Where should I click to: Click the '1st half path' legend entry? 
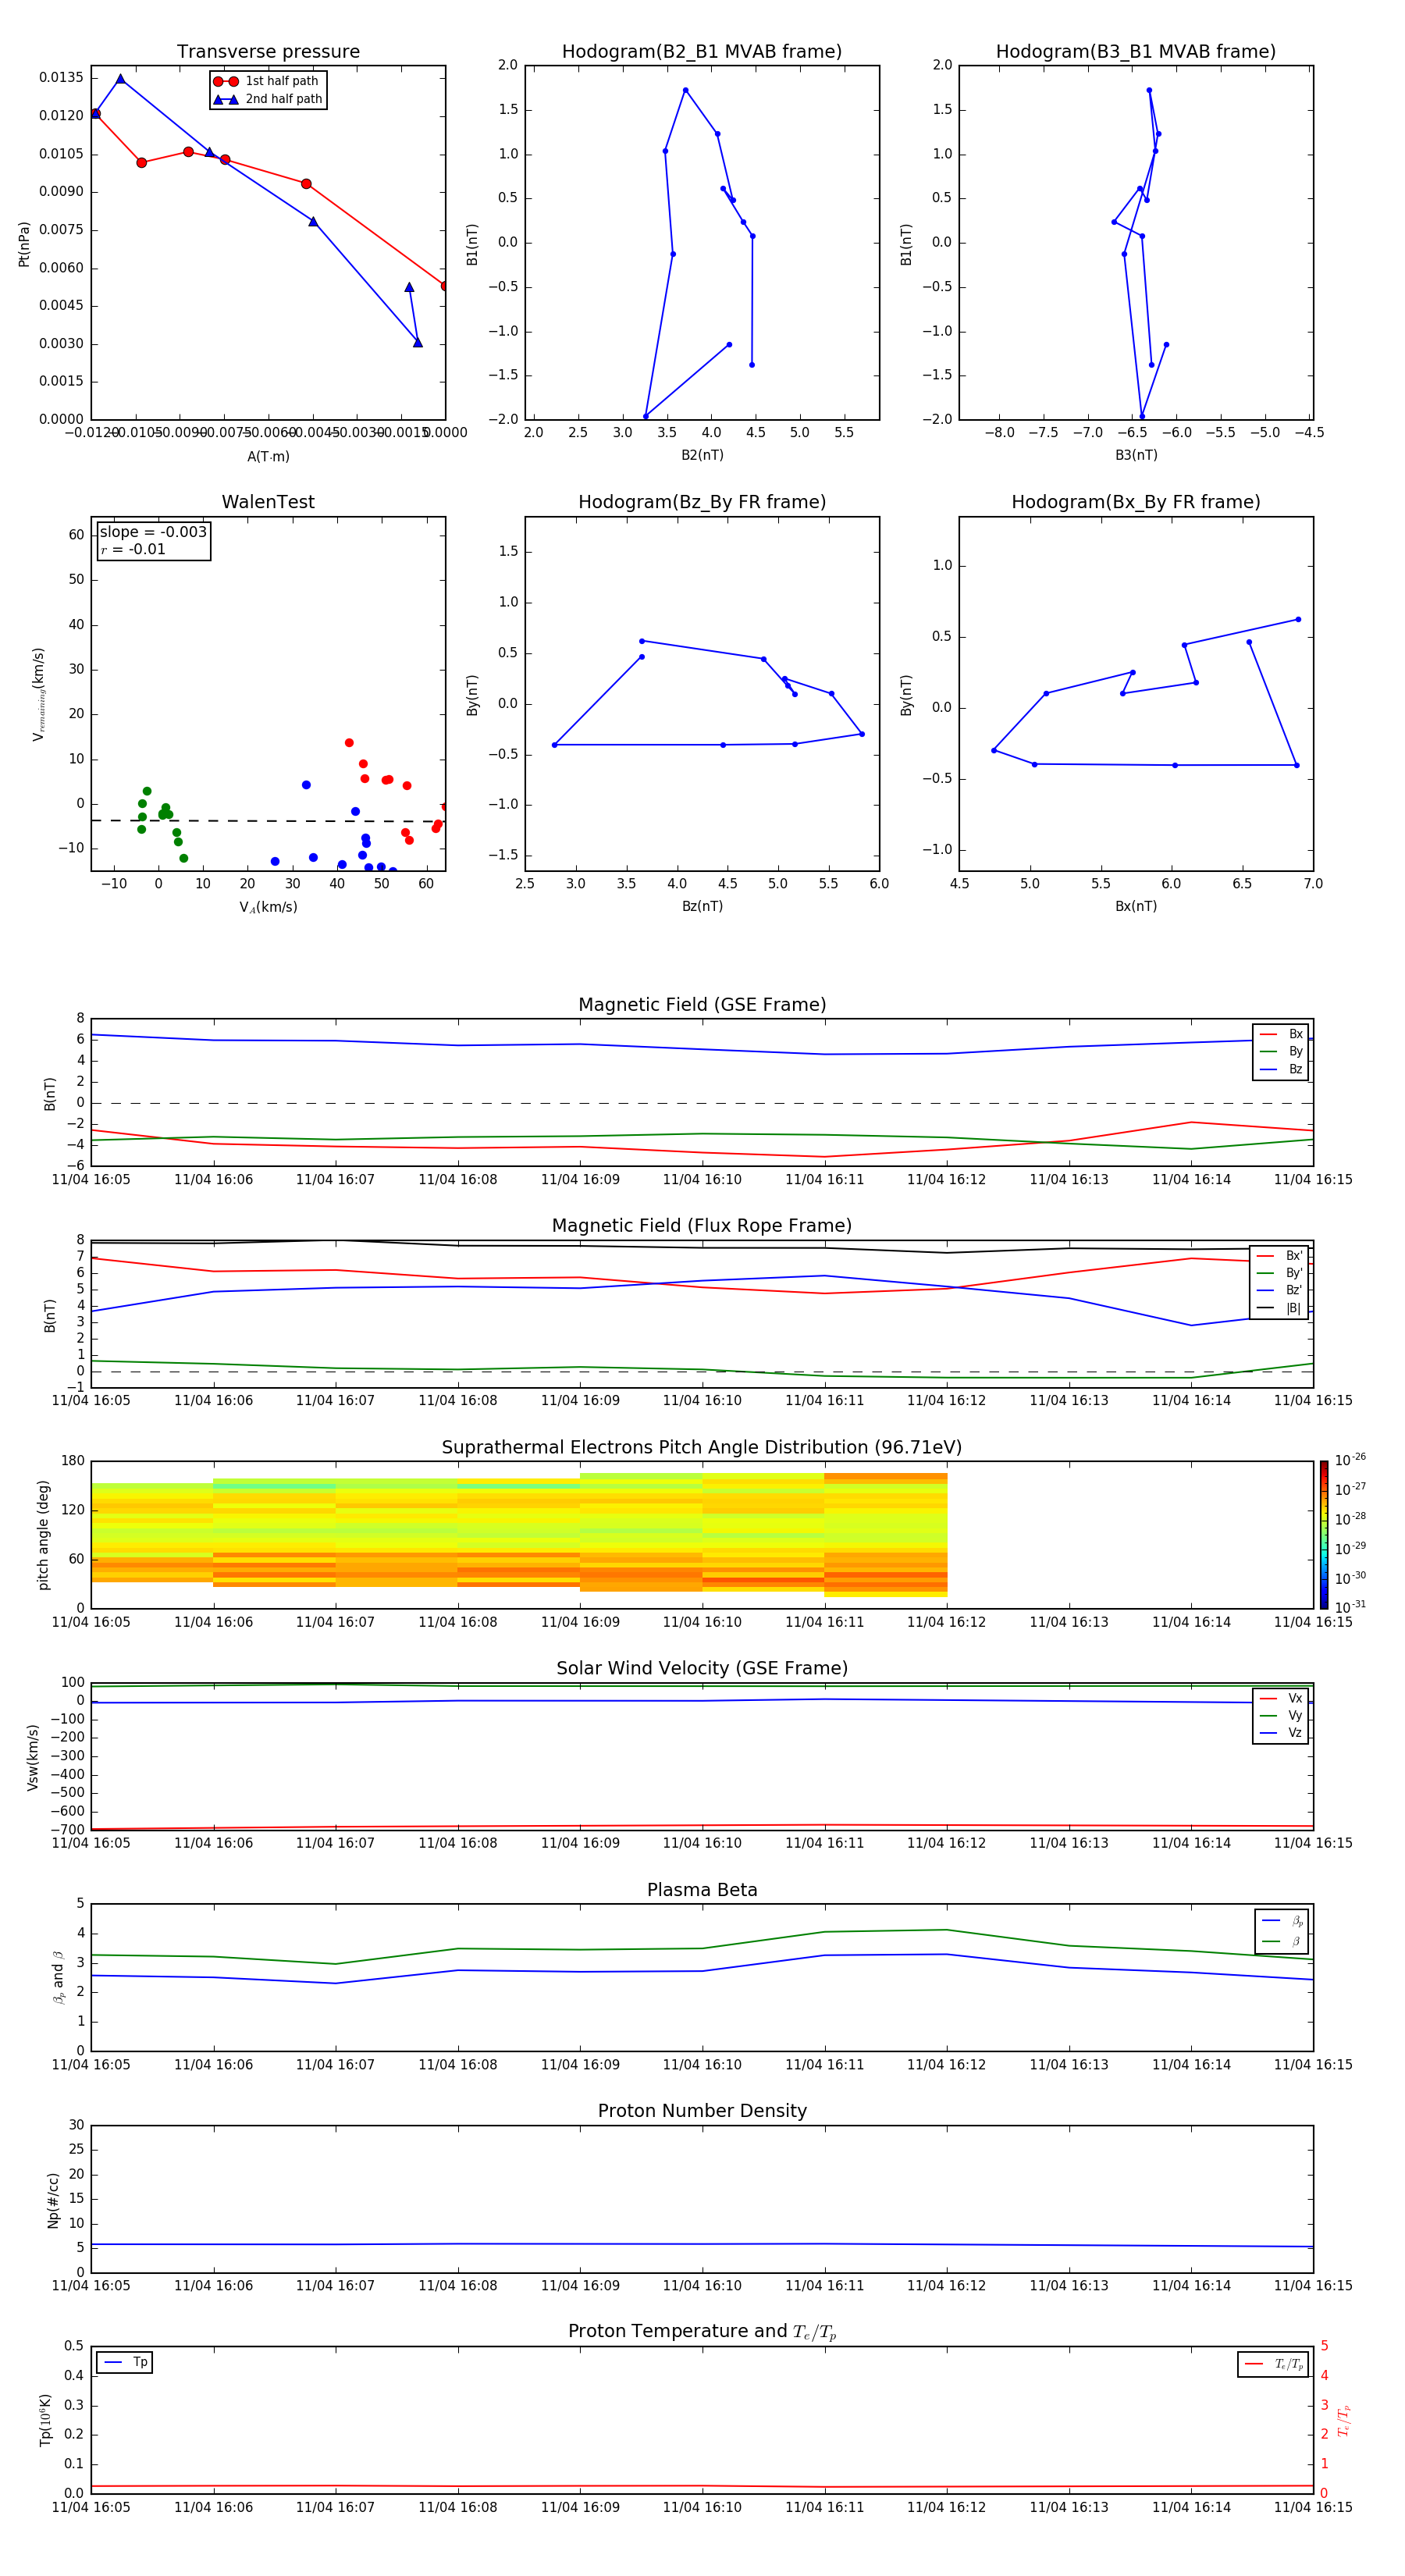click(x=266, y=81)
